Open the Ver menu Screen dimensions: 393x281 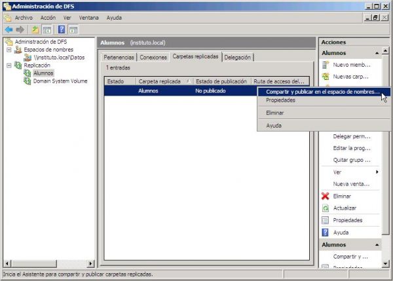67,18
